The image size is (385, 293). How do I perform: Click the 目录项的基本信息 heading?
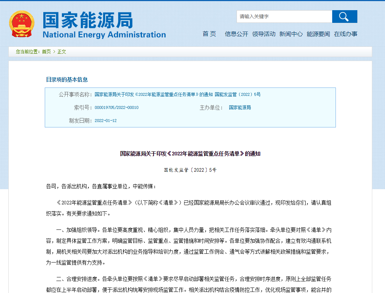(67, 80)
